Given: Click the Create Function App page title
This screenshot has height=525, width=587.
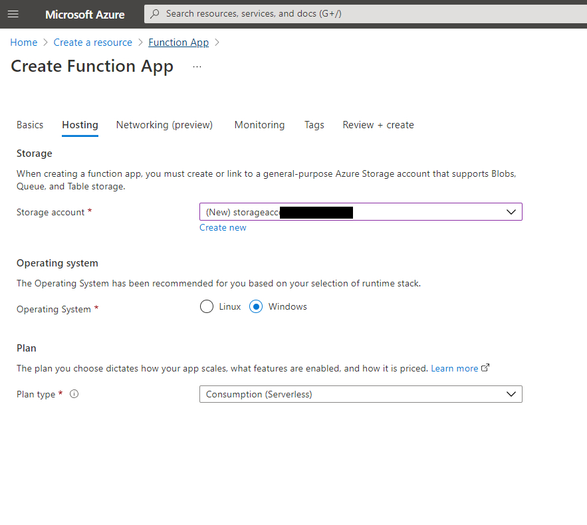Looking at the screenshot, I should coord(92,66).
